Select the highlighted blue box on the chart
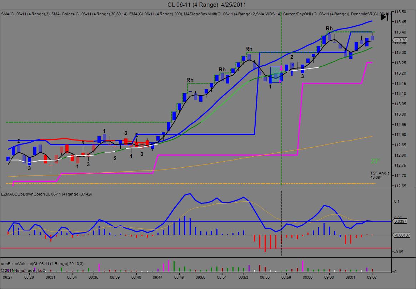The image size is (416, 289). coord(276,75)
